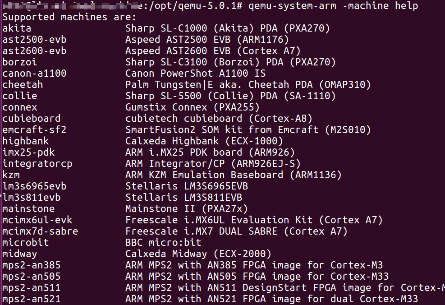Click 'Calxeda Highbank (ECX-1000)' description
Viewport: 445px width, 305px height.
[204, 141]
